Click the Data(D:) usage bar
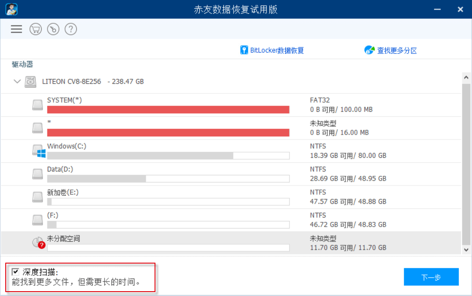Screen dimensions: 472x296 click(168, 179)
